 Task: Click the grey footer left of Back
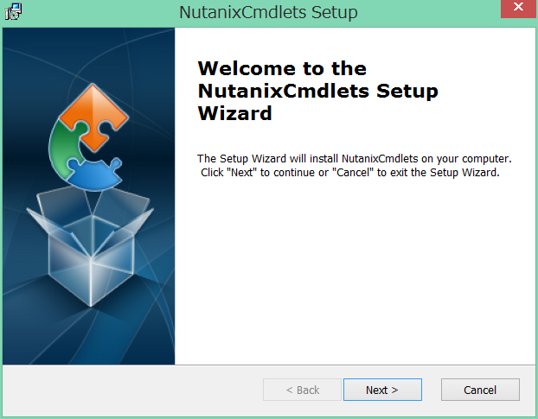click(x=133, y=390)
